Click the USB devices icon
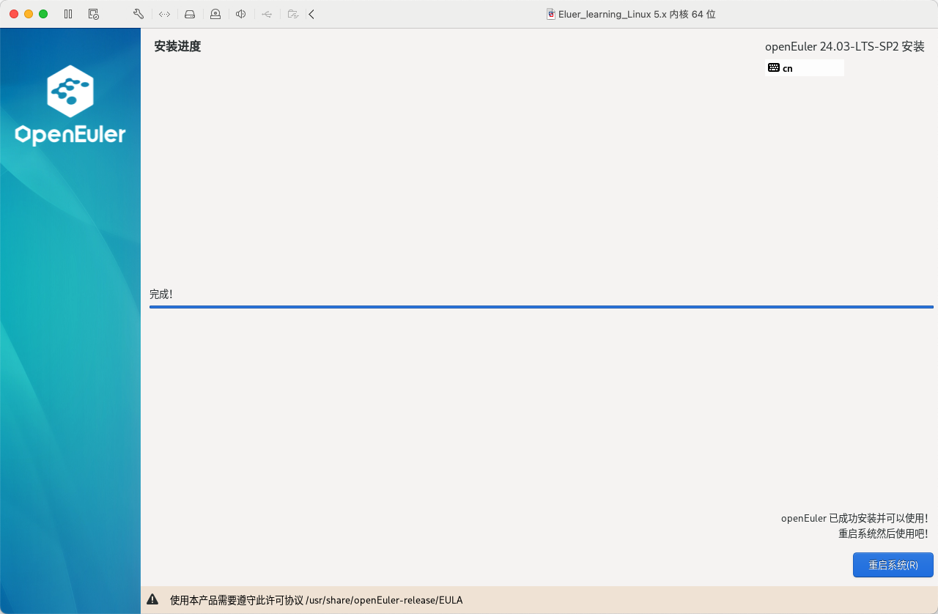 [267, 14]
